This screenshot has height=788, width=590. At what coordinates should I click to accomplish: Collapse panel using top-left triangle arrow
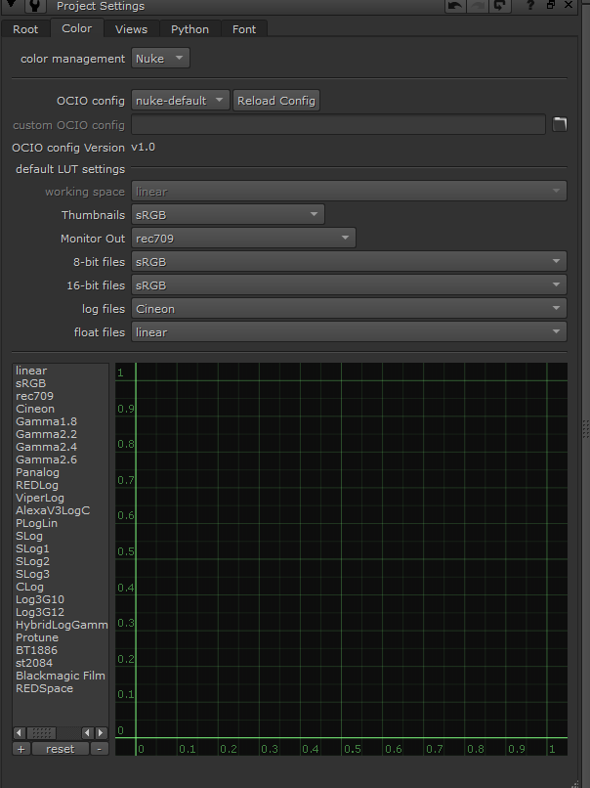(x=10, y=7)
